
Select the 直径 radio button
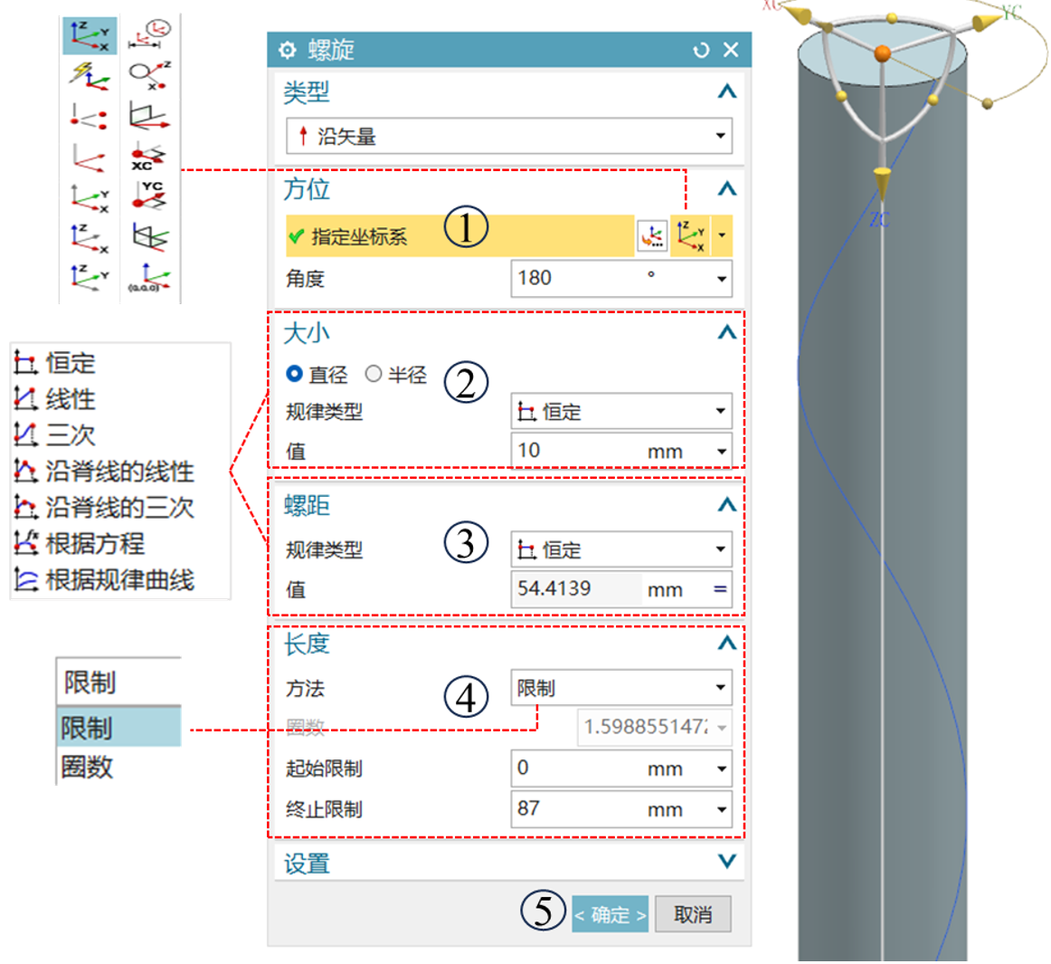click(x=294, y=374)
